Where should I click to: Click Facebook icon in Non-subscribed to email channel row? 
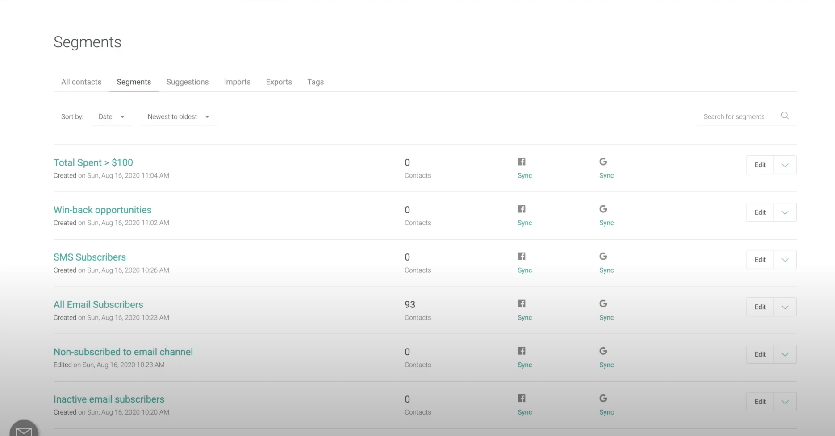[521, 351]
